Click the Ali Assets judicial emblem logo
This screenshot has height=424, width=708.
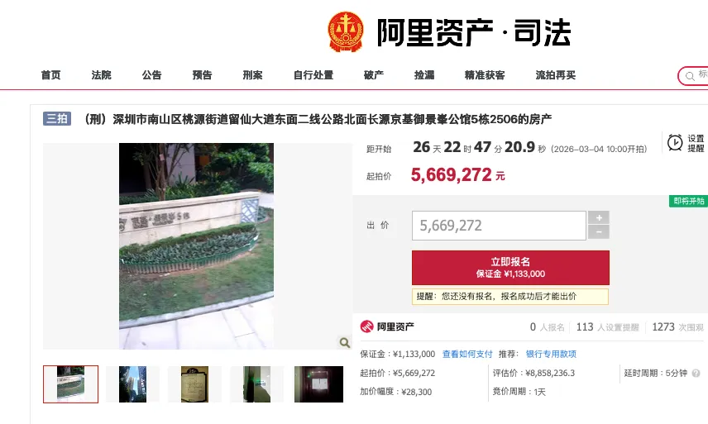(346, 32)
